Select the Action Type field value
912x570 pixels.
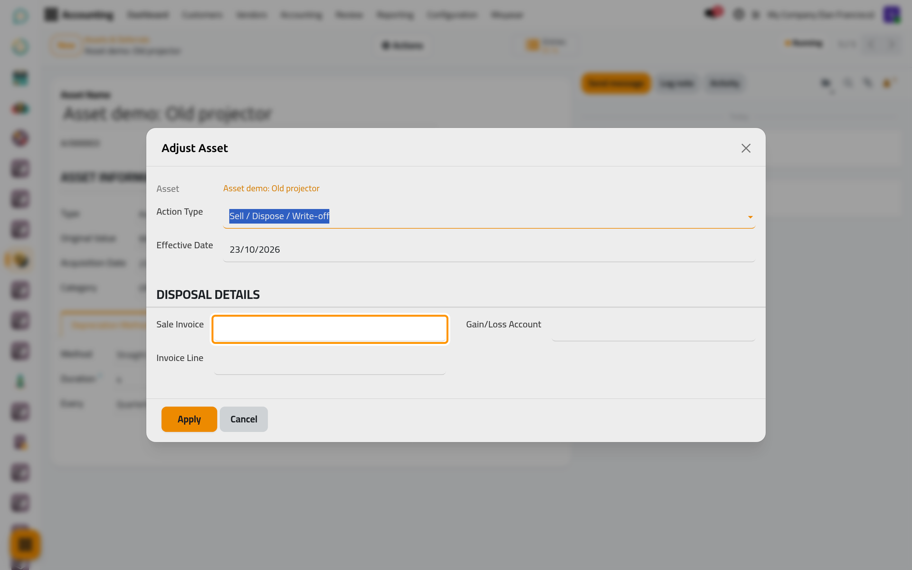coord(489,216)
